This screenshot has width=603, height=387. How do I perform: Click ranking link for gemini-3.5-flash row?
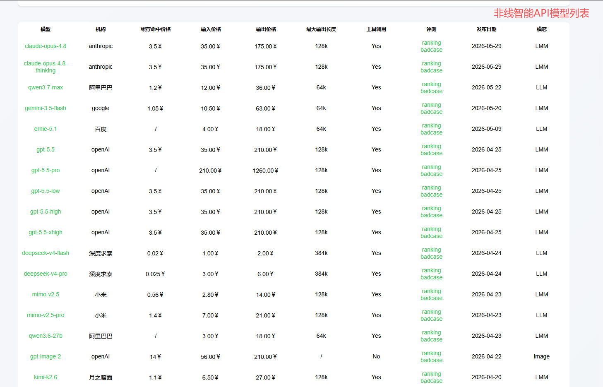tap(431, 105)
